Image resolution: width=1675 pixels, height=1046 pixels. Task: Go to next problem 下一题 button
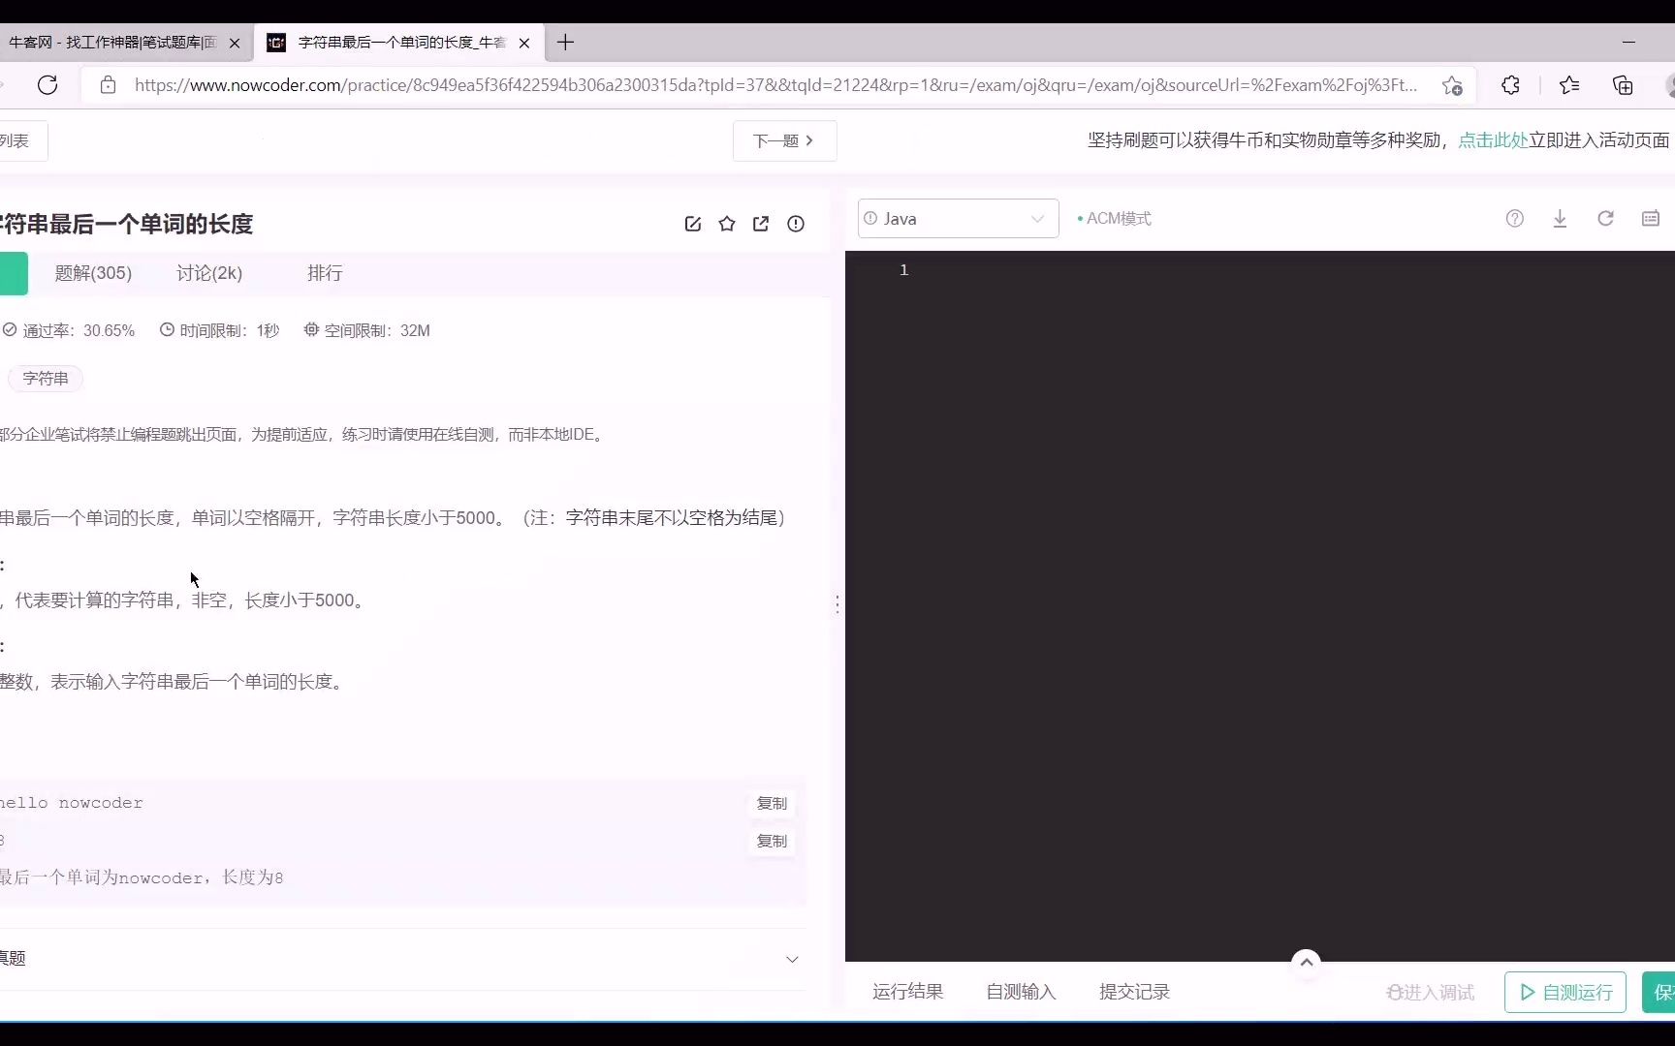784,141
